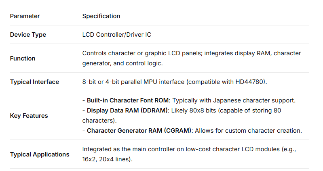Image resolution: width=323 pixels, height=171 pixels.
Task: Click the 'Likely 80x8 bits' text
Action: click(x=193, y=111)
